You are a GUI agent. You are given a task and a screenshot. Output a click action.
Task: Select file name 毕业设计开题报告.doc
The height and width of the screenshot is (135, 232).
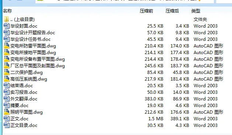coord(33,33)
